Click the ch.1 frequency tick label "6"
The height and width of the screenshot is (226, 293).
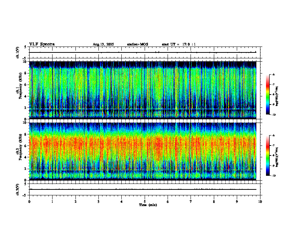click(26, 85)
